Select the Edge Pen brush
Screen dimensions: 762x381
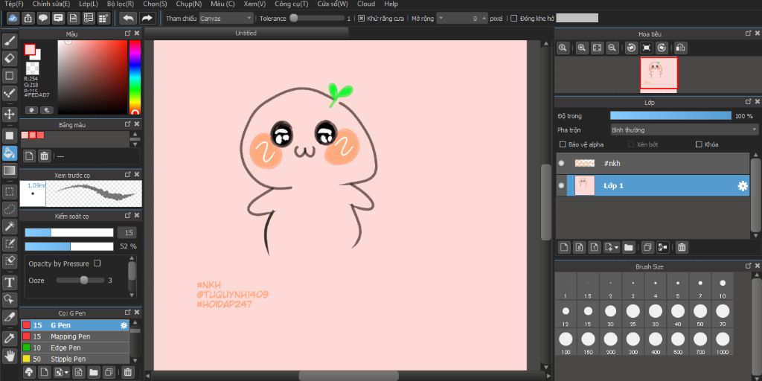(75, 348)
